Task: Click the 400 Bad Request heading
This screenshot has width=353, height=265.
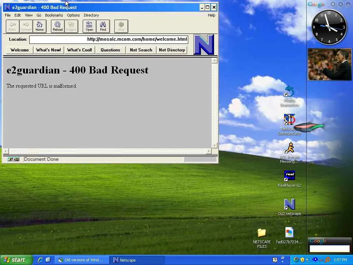Action: [78, 70]
